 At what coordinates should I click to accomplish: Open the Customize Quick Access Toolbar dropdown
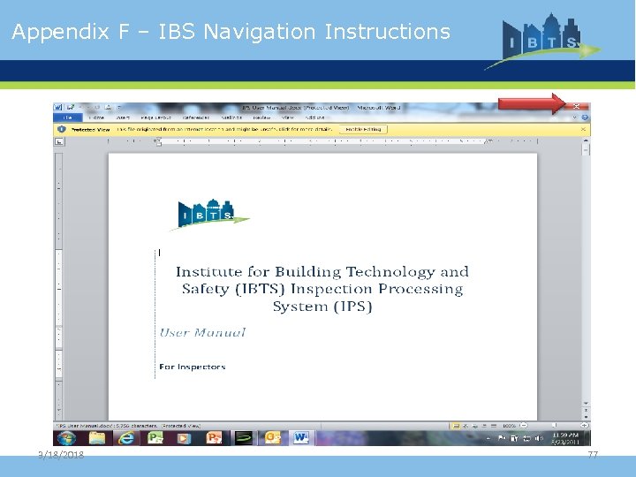coord(119,108)
